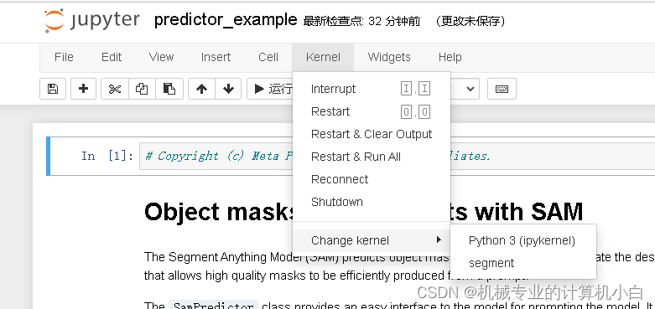Screen dimensions: 655x309
Task: Choose Restart in Kernel menu
Action: coord(372,111)
